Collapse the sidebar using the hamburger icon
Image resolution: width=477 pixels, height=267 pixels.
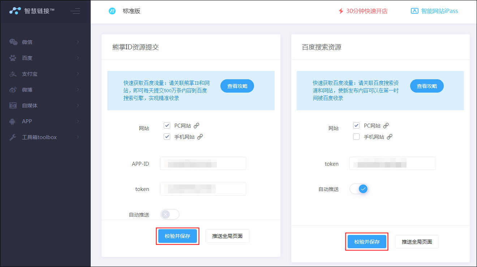coord(75,11)
